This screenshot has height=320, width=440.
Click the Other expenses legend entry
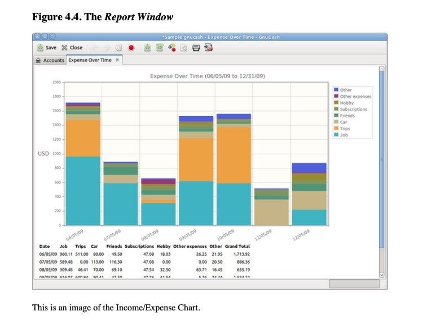click(x=355, y=96)
